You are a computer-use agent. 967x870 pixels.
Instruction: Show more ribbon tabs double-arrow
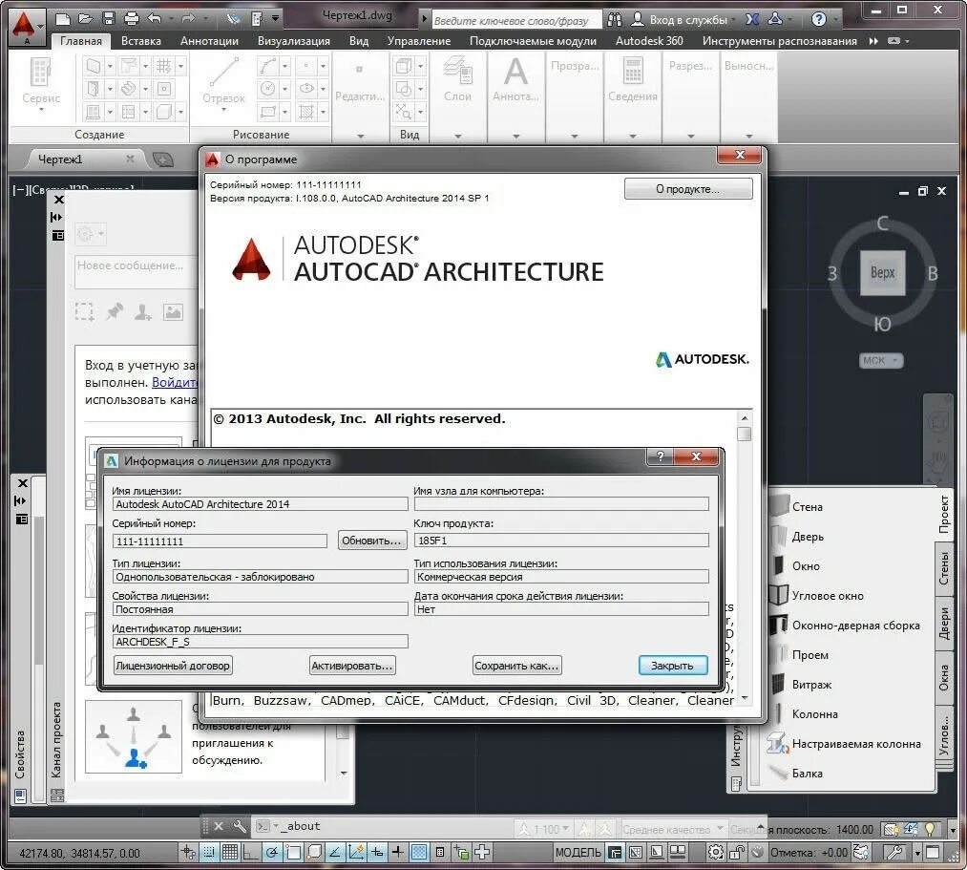tap(873, 41)
